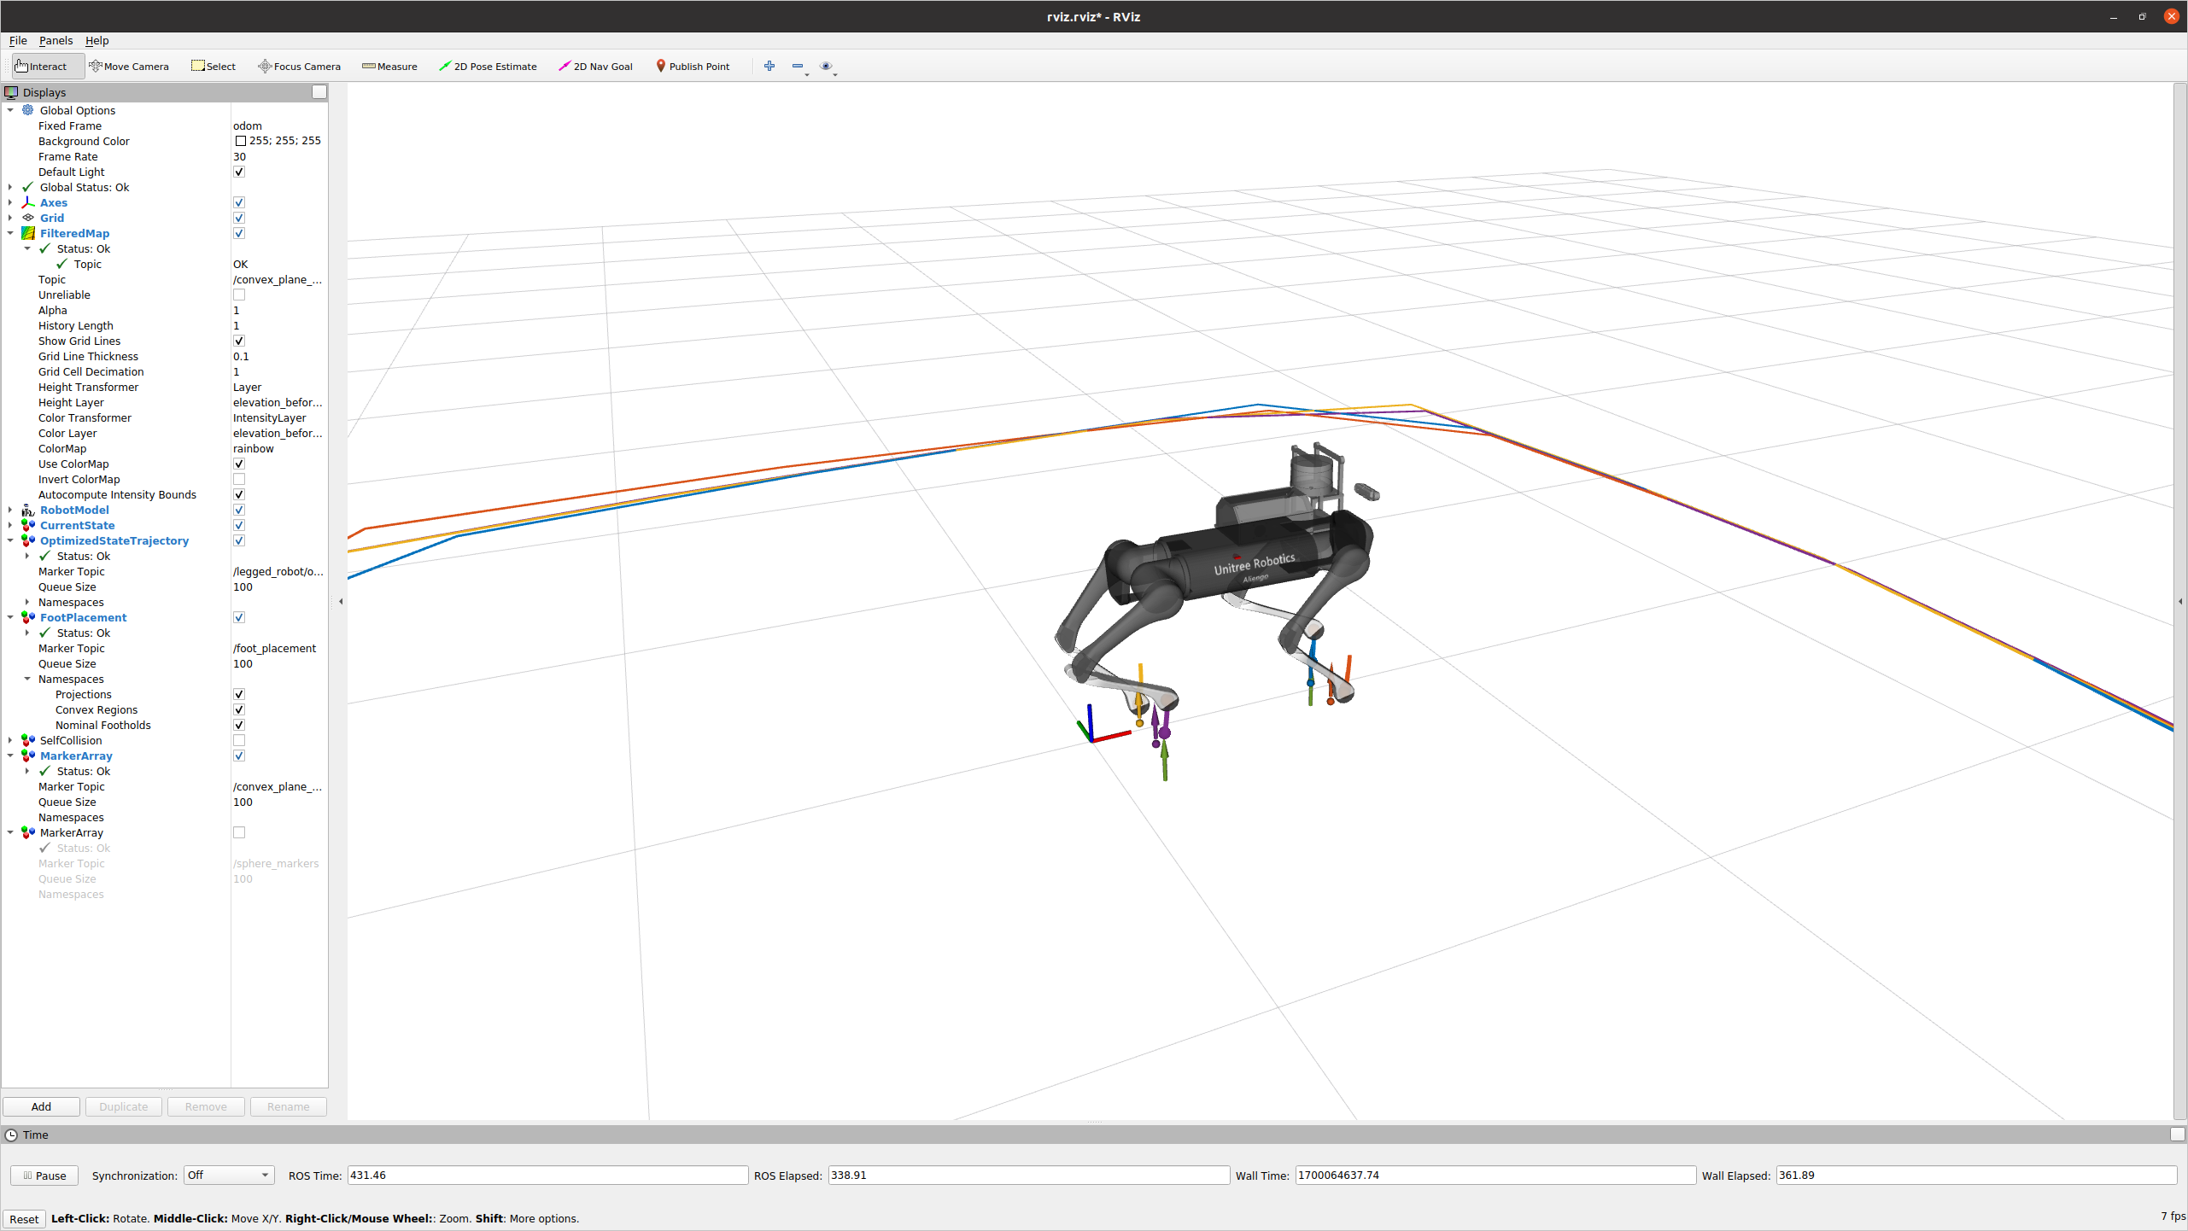Activate the Move Camera tool
Viewport: 2188px width, 1231px height.
(129, 66)
